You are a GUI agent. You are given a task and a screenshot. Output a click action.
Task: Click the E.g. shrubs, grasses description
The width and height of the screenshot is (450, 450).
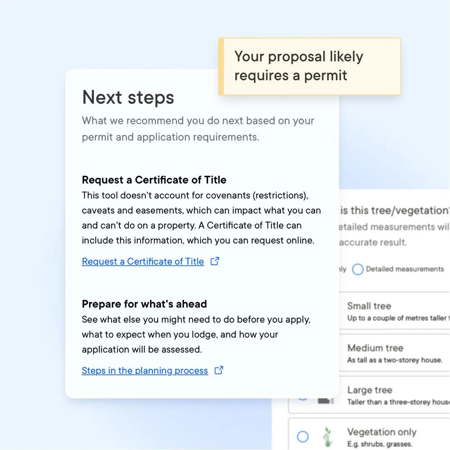[380, 444]
